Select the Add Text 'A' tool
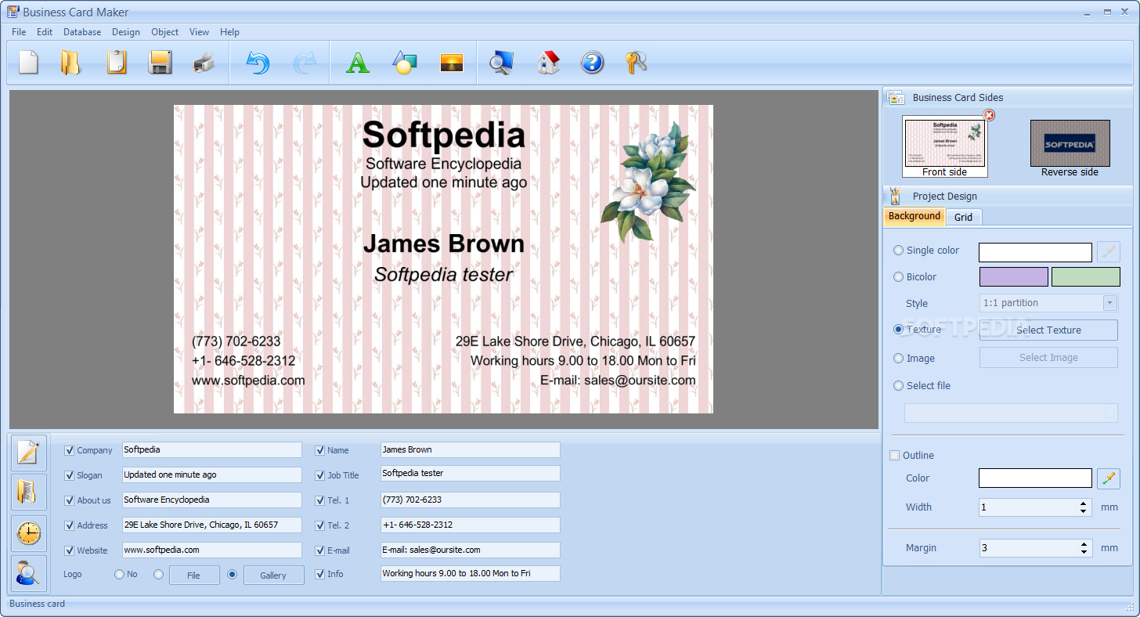The image size is (1140, 617). click(x=358, y=63)
